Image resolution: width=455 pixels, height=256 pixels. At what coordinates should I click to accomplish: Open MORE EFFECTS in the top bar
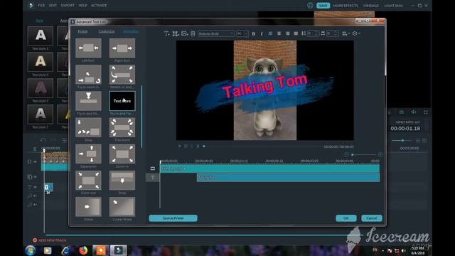point(346,6)
